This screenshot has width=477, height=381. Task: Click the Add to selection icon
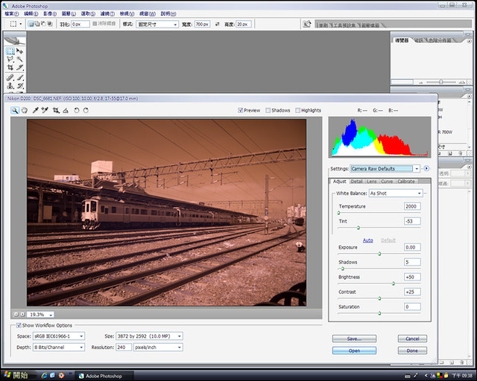(37, 24)
